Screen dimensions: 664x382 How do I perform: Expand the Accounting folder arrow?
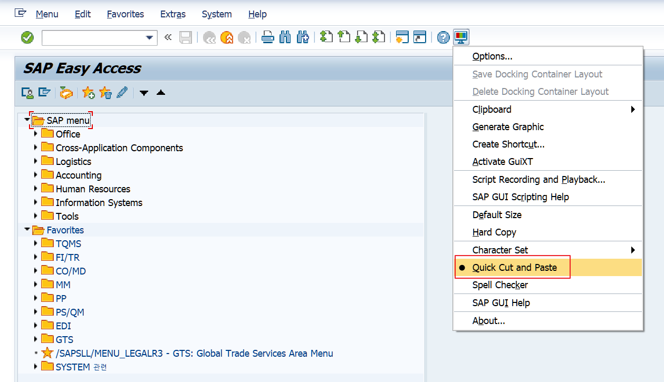pyautogui.click(x=36, y=175)
